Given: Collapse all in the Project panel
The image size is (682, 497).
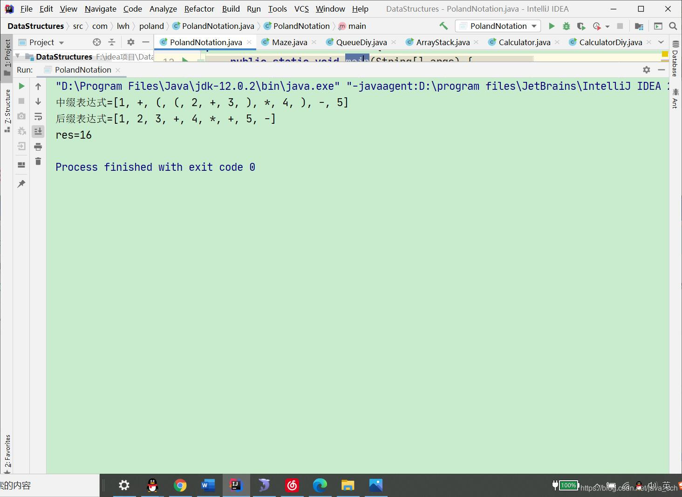Looking at the screenshot, I should pyautogui.click(x=112, y=42).
